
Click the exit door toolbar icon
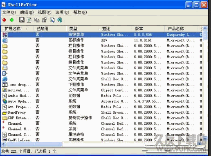point(60,20)
